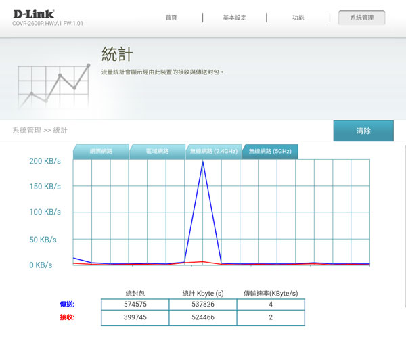The image size is (406, 337).
Task: Click the 傳送 total Kbyte value 537826
Action: (203, 305)
